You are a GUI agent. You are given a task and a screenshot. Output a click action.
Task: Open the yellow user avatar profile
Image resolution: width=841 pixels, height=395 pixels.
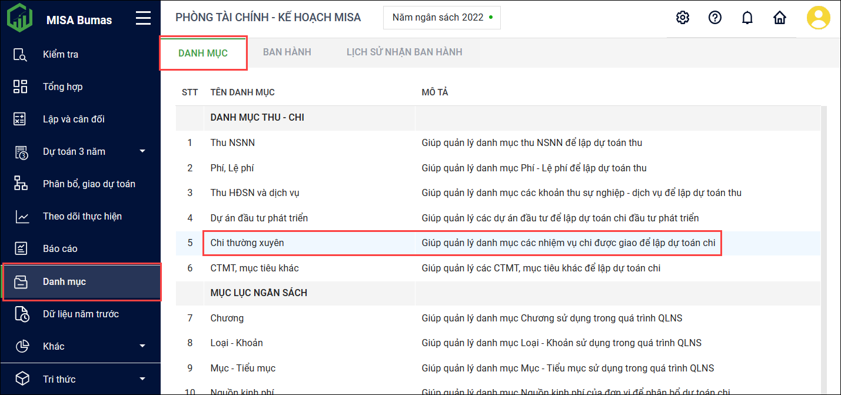818,18
